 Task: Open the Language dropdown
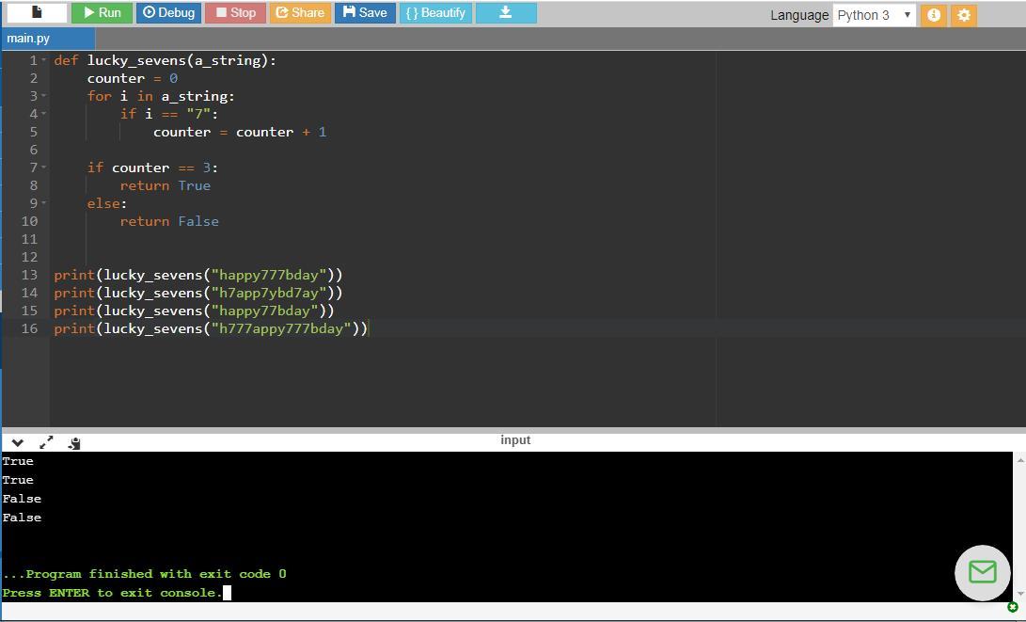874,15
